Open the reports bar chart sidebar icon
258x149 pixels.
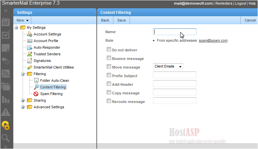tap(6, 99)
